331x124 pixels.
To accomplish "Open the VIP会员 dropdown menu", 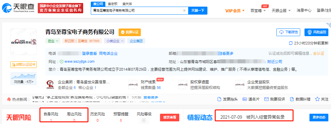I will pyautogui.click(x=235, y=11).
